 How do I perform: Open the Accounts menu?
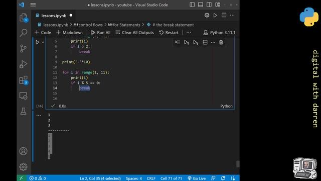24,151
